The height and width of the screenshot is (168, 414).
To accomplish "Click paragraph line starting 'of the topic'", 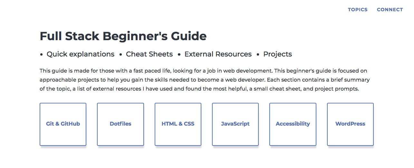I will [199, 89].
